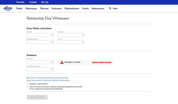Click the Haku search label
178x104 pixels.
click(115, 9)
